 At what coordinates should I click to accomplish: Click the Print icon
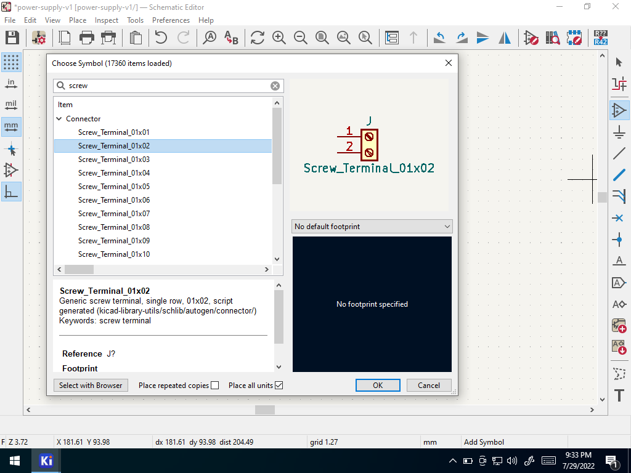click(86, 38)
